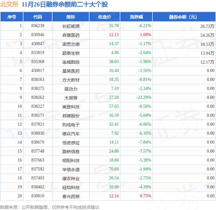Select stock name 连城数控
This screenshot has height=210, width=216.
[x=71, y=62]
